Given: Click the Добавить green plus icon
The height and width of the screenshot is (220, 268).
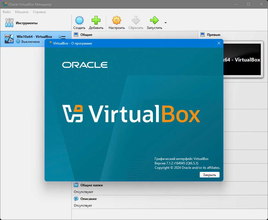Looking at the screenshot, I should coord(96,20).
